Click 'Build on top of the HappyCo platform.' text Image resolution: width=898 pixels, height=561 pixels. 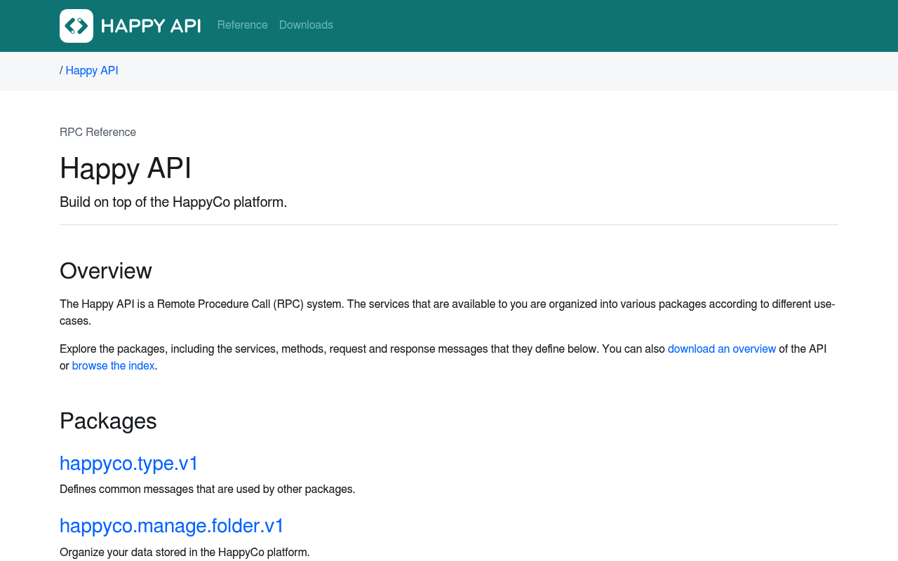click(x=173, y=202)
